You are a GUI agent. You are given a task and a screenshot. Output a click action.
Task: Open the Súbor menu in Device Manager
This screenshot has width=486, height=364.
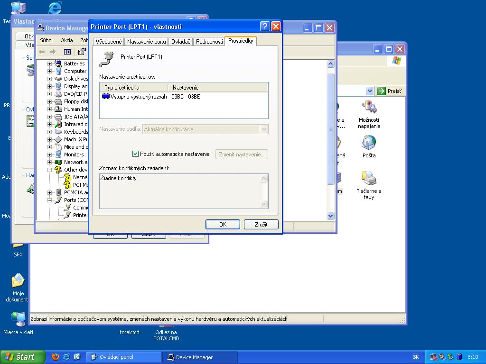(x=47, y=40)
